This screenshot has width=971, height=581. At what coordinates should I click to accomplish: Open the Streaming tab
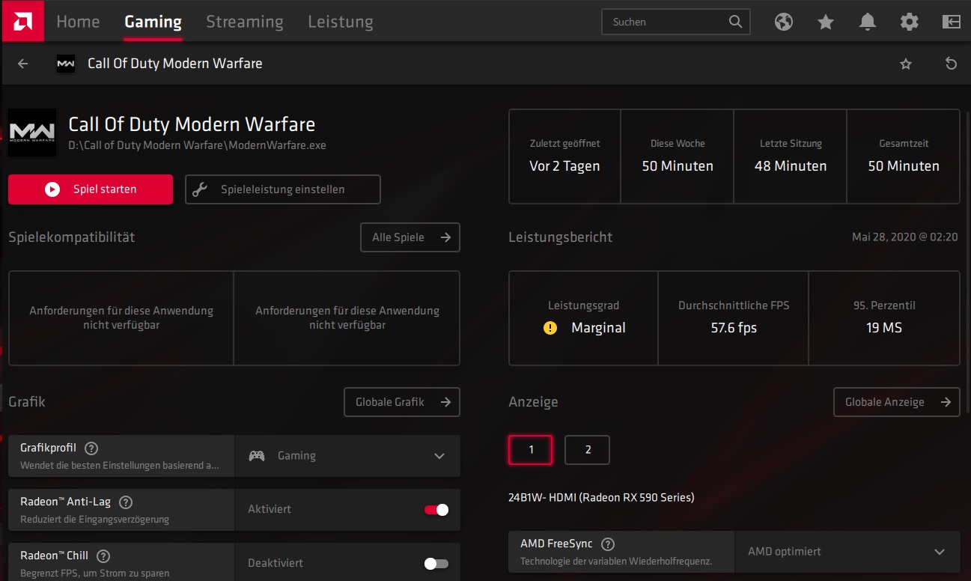pos(245,22)
